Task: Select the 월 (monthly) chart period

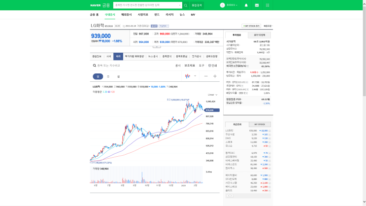Action: pos(118,76)
